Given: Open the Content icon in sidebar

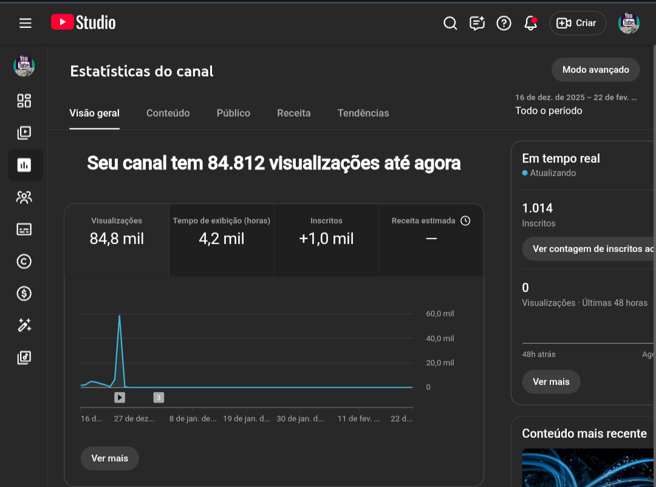Looking at the screenshot, I should click(24, 133).
